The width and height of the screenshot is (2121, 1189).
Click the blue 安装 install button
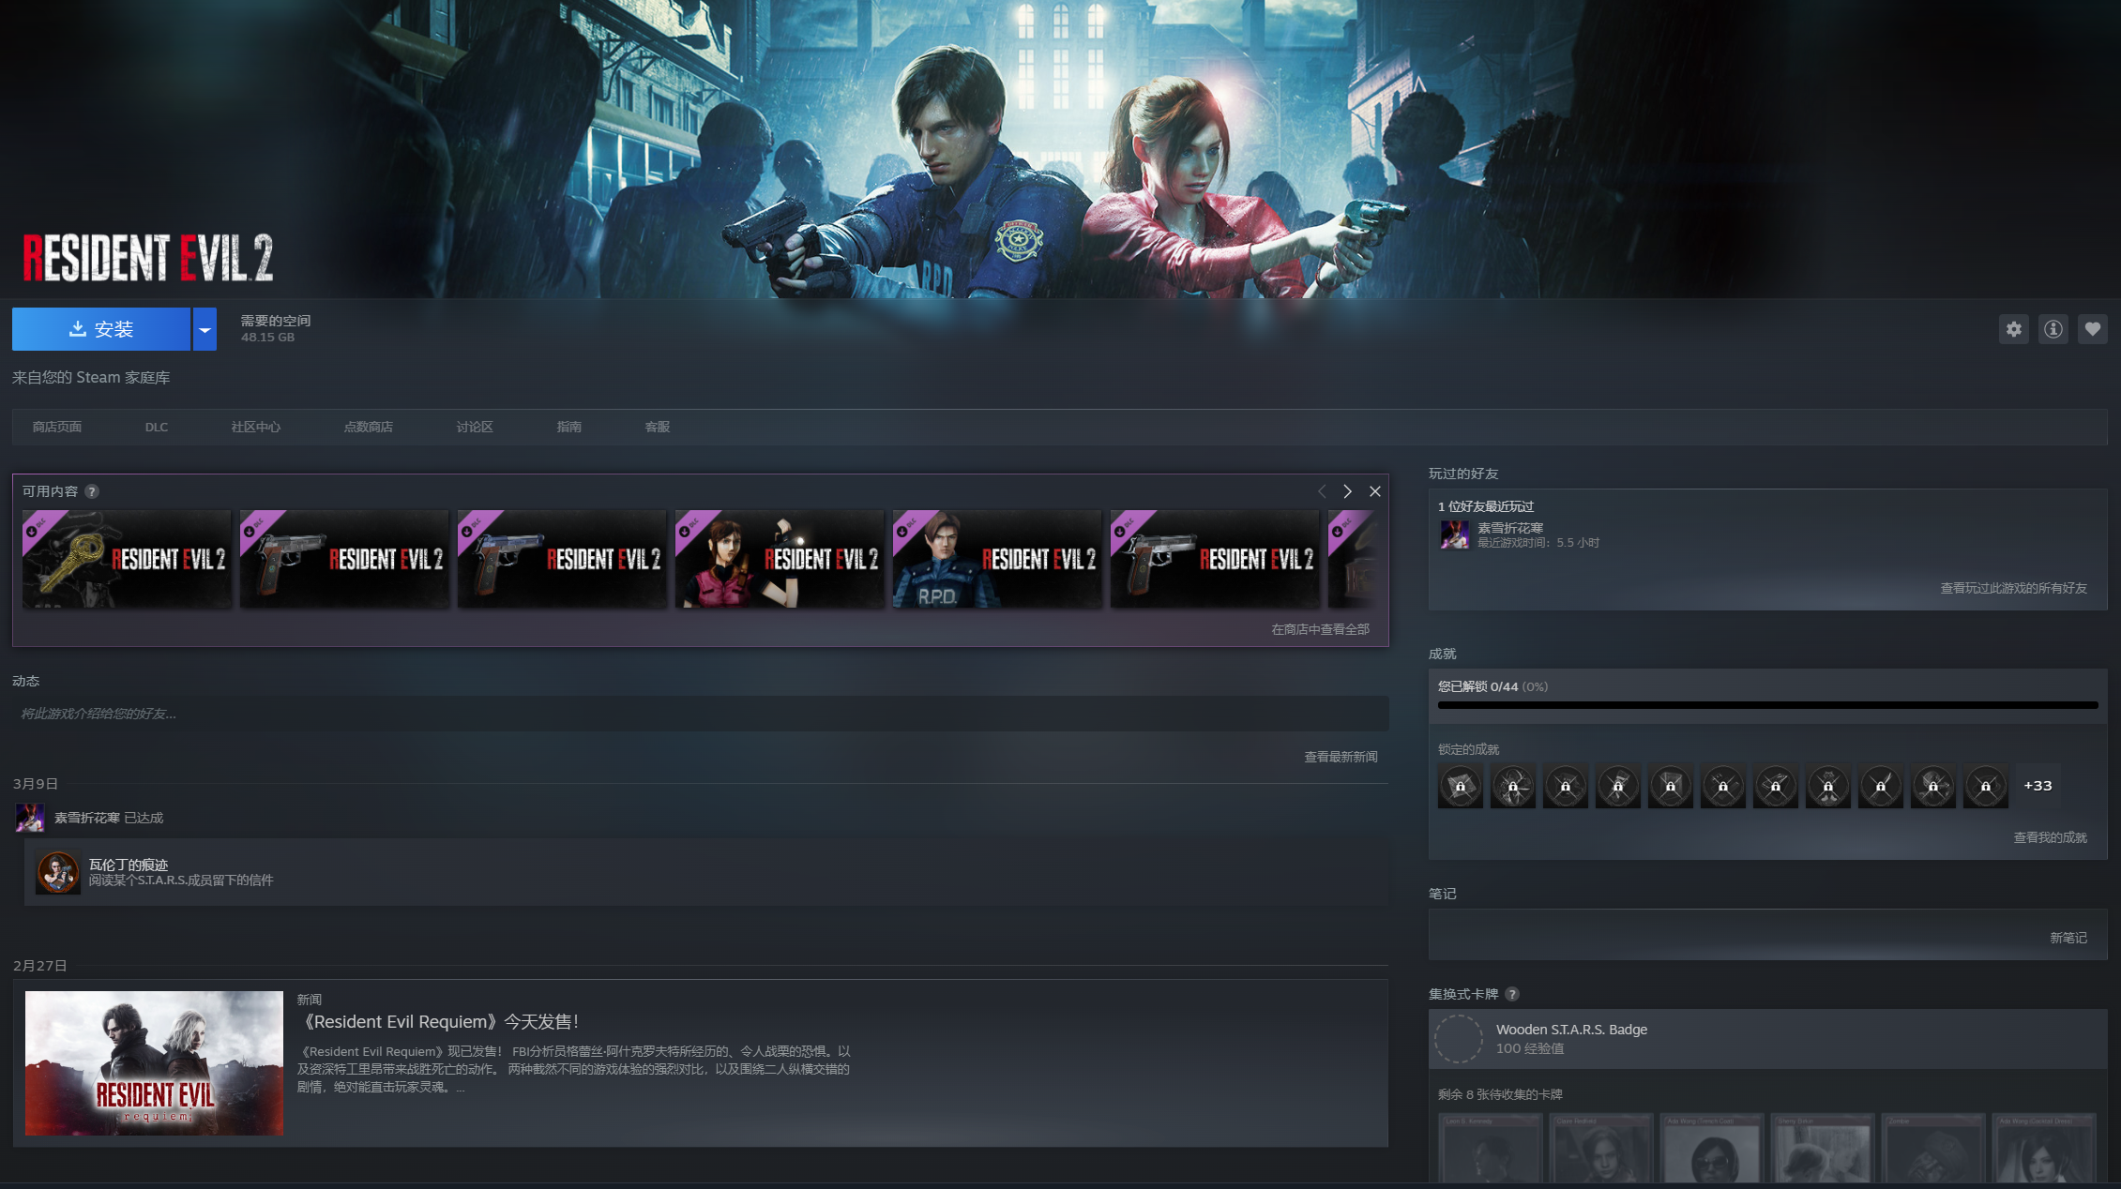coord(101,329)
